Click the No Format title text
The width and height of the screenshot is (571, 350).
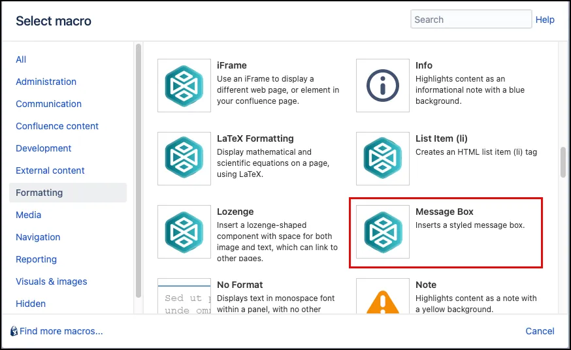(240, 285)
